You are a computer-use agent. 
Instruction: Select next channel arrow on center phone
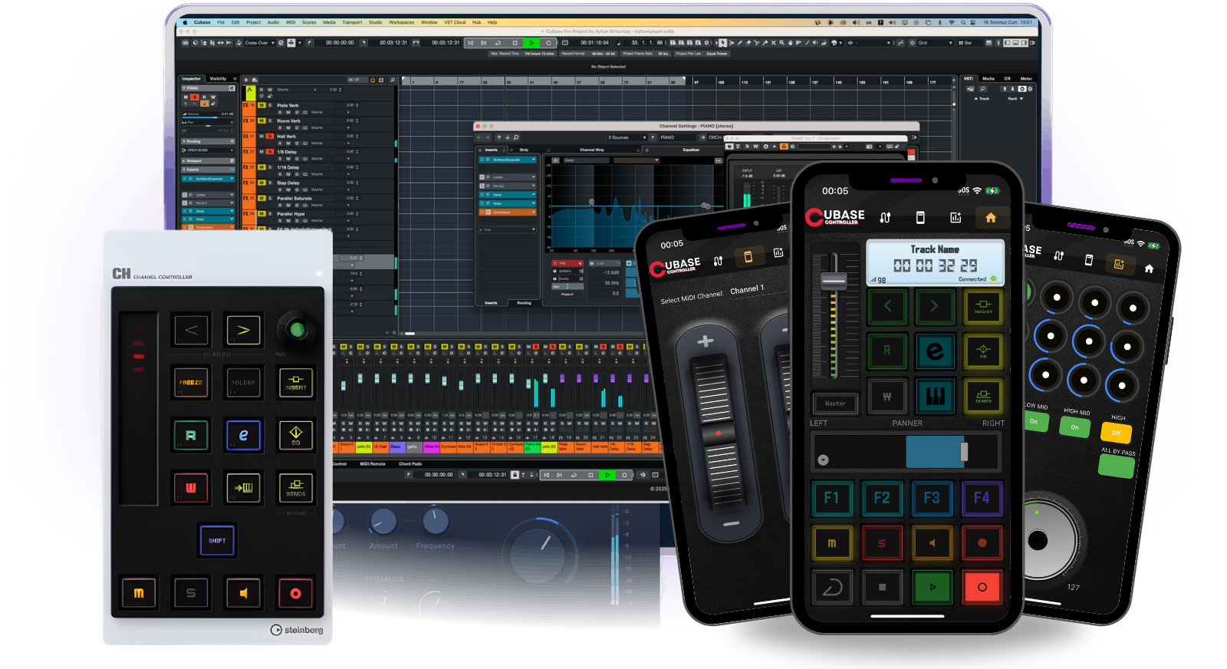pos(935,306)
